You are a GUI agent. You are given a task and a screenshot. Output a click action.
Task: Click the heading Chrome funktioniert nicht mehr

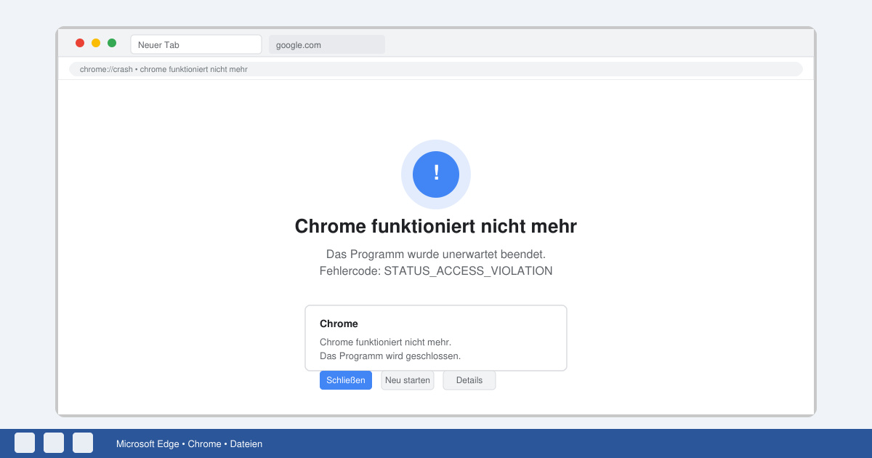[x=436, y=226]
